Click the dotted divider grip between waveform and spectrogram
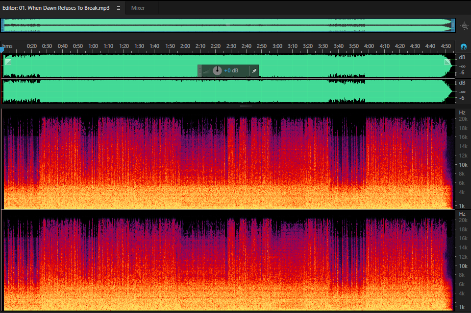Screen dimensions: 471x313 (x=246, y=106)
